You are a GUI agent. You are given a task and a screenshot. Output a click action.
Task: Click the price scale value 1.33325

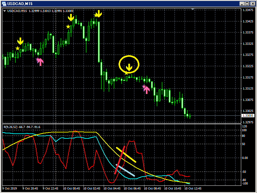[x=248, y=44]
